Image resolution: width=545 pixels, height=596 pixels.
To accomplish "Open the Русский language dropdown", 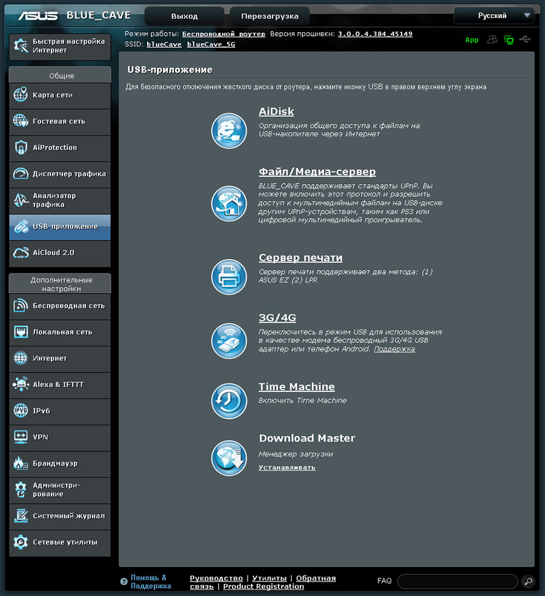I will click(x=494, y=16).
